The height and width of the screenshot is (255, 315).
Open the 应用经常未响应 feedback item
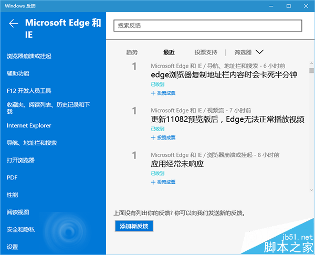click(177, 164)
